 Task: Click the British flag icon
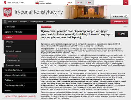pyautogui.click(x=78, y=3)
